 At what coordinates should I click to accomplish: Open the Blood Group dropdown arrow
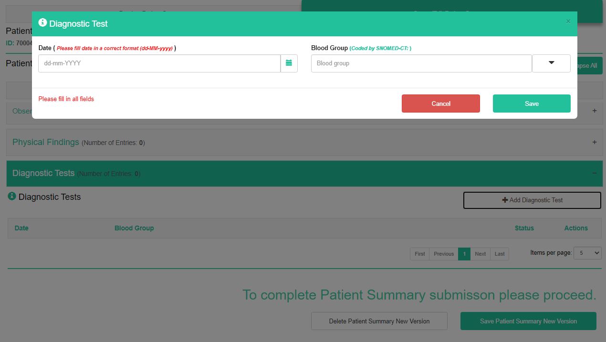(551, 63)
